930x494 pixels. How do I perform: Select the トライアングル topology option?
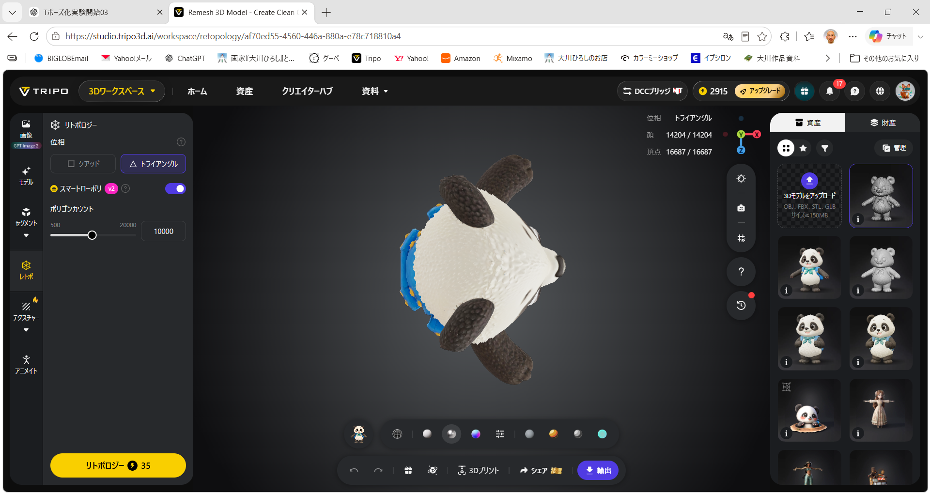pyautogui.click(x=153, y=164)
